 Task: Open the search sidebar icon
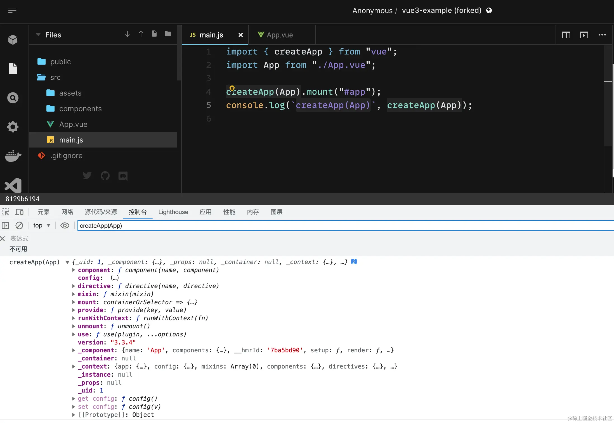coord(13,98)
